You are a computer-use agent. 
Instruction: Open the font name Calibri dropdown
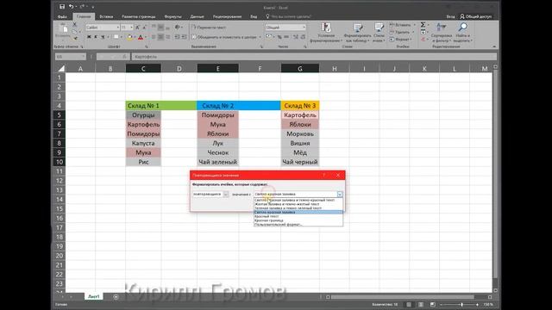pos(118,28)
